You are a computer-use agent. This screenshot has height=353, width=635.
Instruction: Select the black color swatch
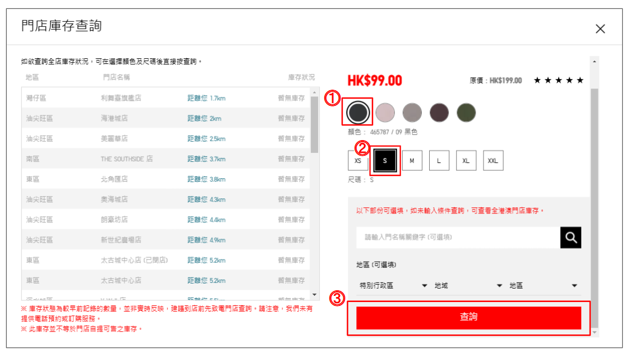click(x=358, y=113)
